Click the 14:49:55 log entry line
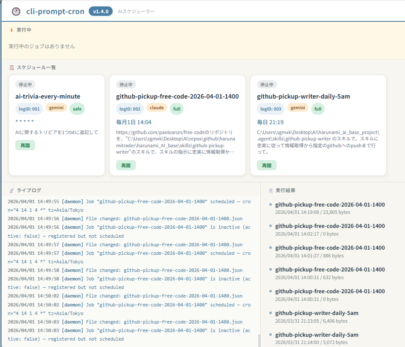Image resolution: width=405 pixels, height=347 pixels. 129,206
